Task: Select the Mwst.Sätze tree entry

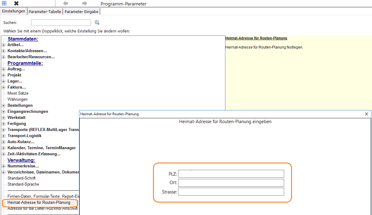Action: [x=18, y=93]
